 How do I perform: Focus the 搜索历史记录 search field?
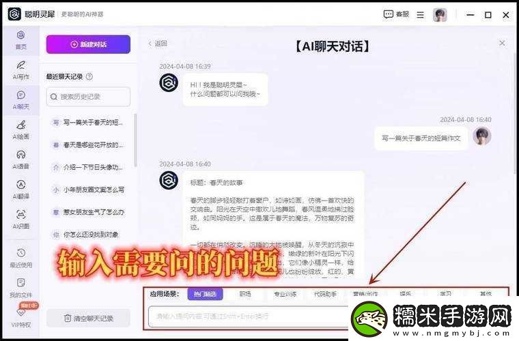point(88,97)
